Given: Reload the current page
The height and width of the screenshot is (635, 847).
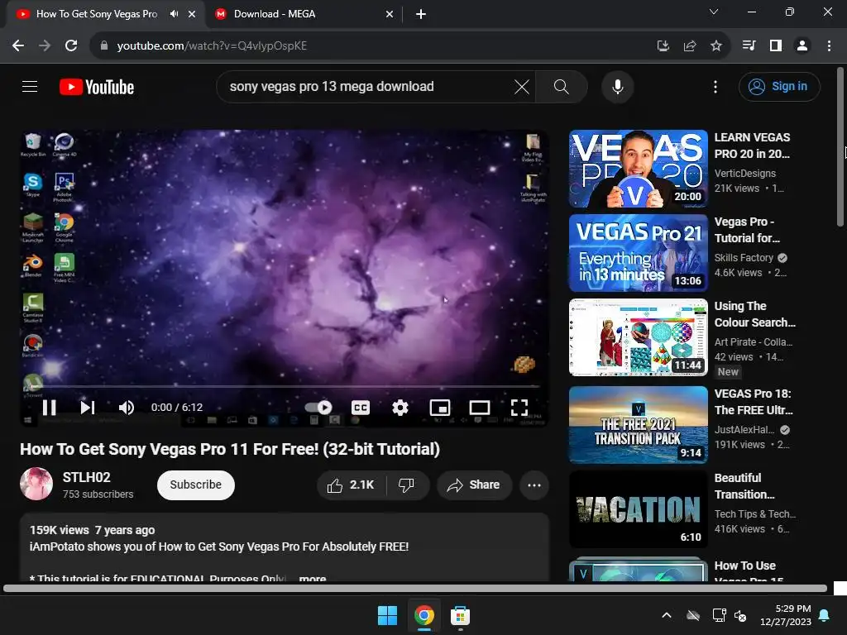Looking at the screenshot, I should point(71,45).
